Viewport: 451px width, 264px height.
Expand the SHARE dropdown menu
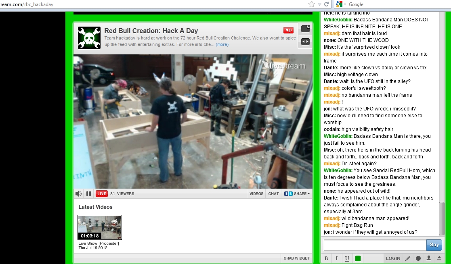pos(298,194)
